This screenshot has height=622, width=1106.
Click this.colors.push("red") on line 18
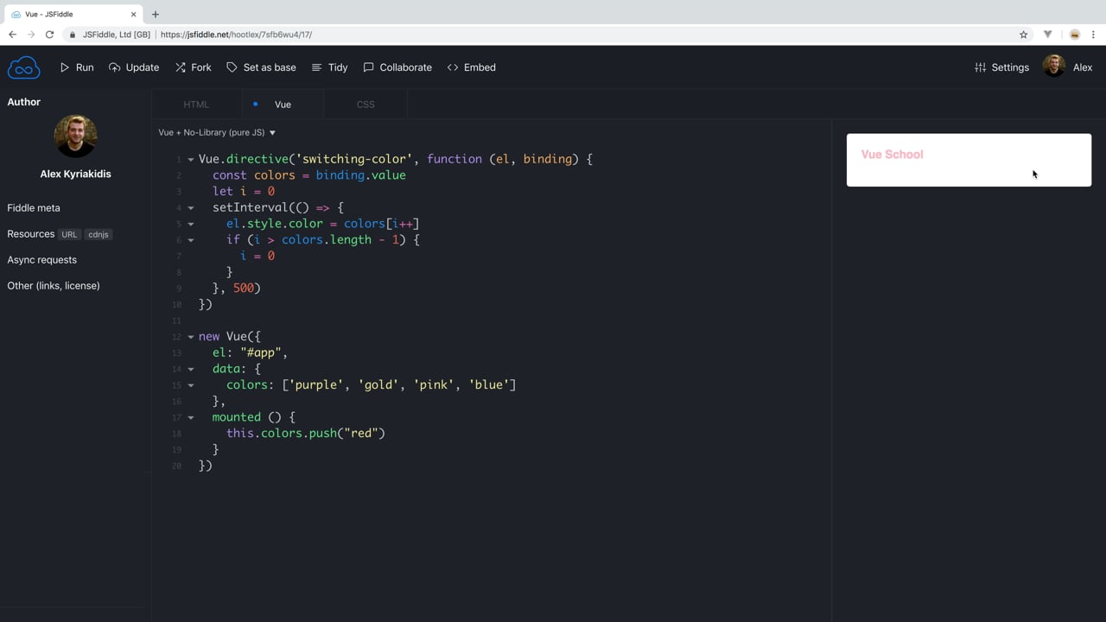tap(306, 433)
